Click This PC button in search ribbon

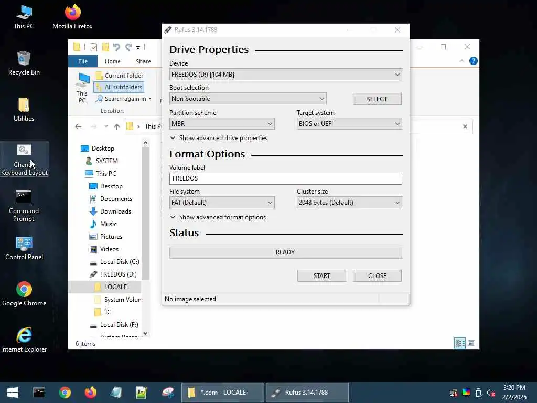82,88
